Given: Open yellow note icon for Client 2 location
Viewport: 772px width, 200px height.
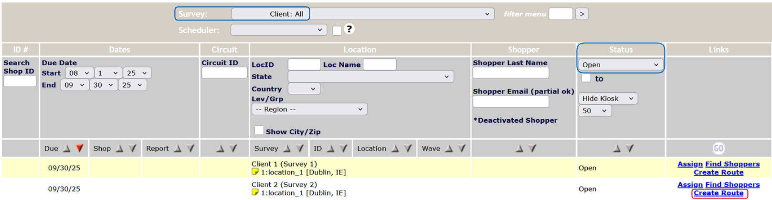Looking at the screenshot, I should 255,192.
